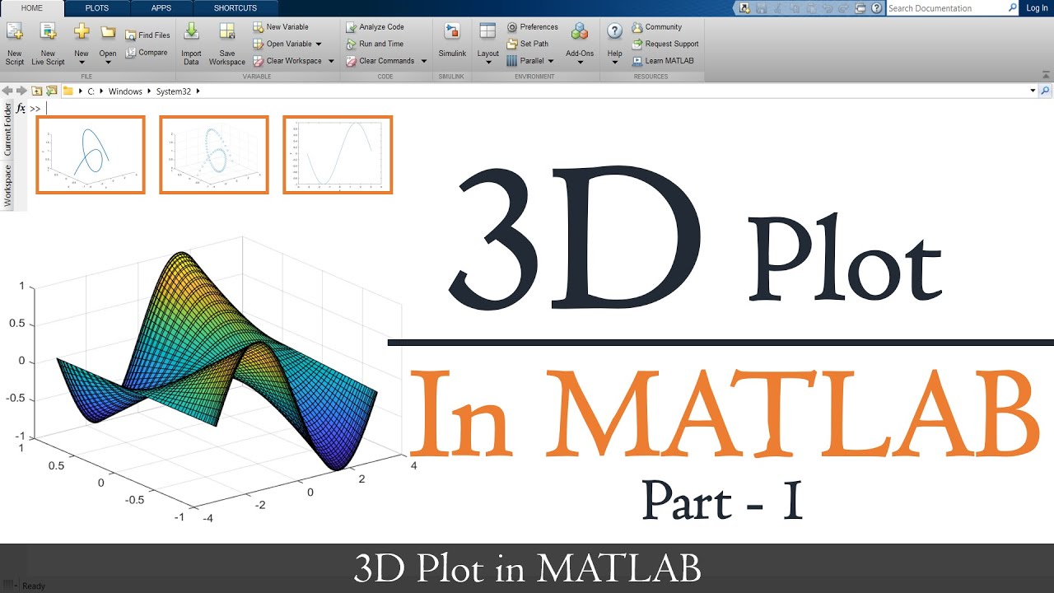Expand the arrow after System32 in the path
The height and width of the screenshot is (593, 1054).
click(198, 91)
